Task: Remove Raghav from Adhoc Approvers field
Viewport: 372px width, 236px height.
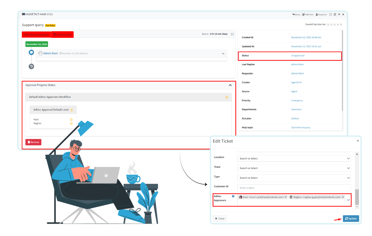Action: [x=343, y=197]
